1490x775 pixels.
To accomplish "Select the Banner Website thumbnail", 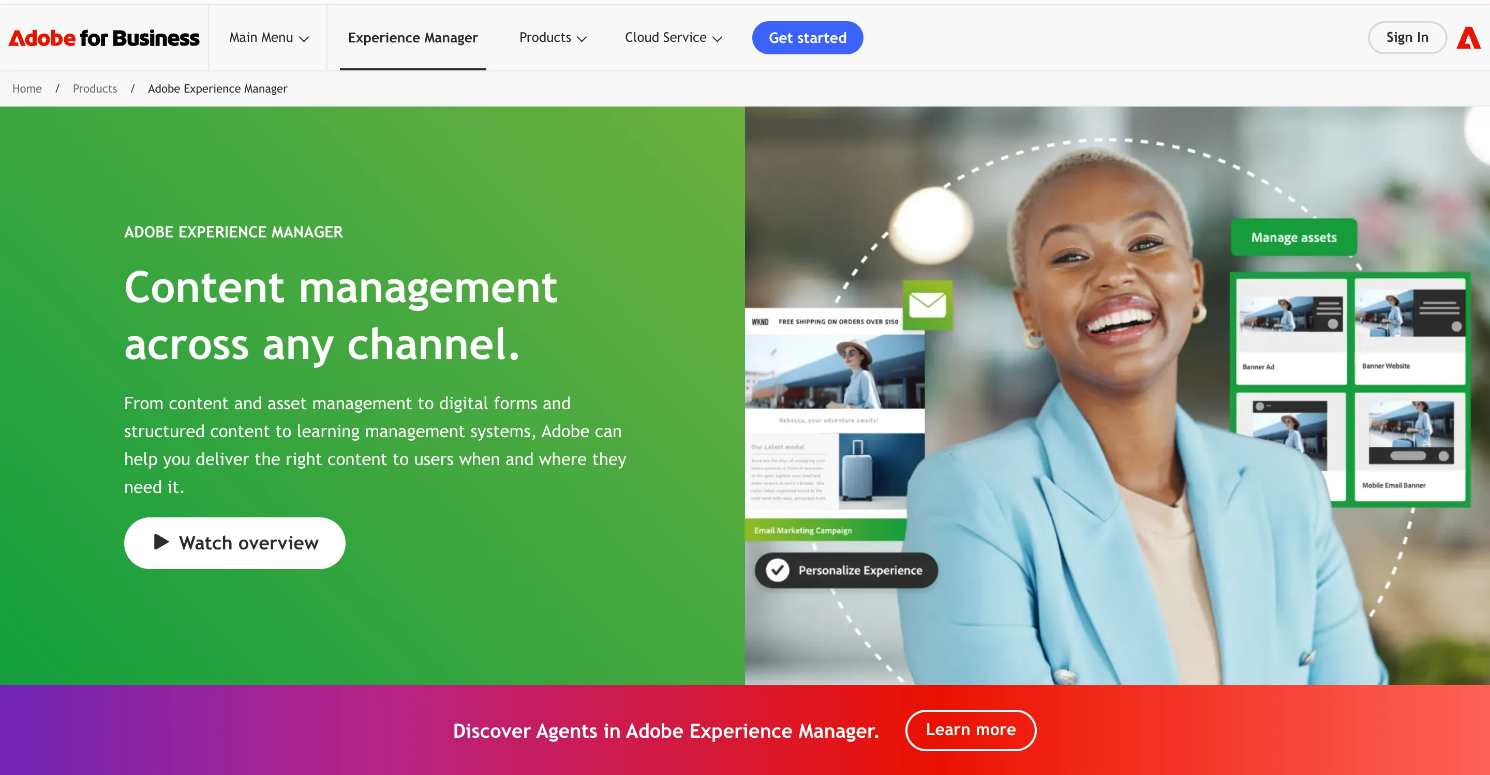I will pyautogui.click(x=1410, y=332).
